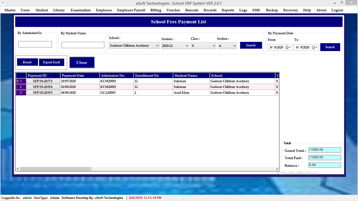Viewport: 358px width, 201px height.
Task: Sort by Admission No column header
Action: pyautogui.click(x=117, y=75)
